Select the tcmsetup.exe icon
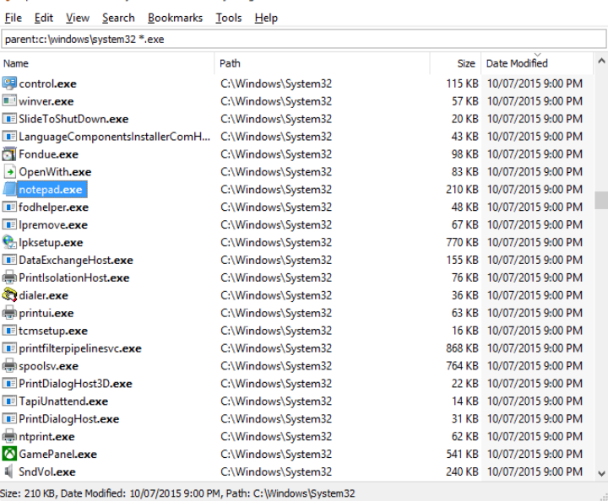Image resolution: width=608 pixels, height=501 pixels. point(9,331)
